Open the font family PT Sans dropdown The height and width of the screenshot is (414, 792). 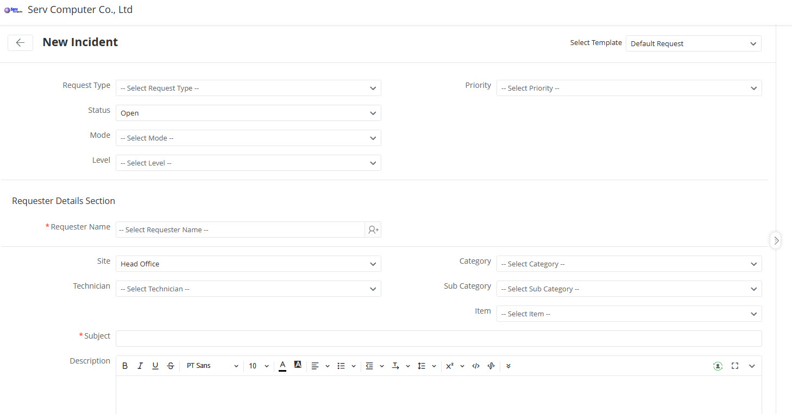click(212, 366)
